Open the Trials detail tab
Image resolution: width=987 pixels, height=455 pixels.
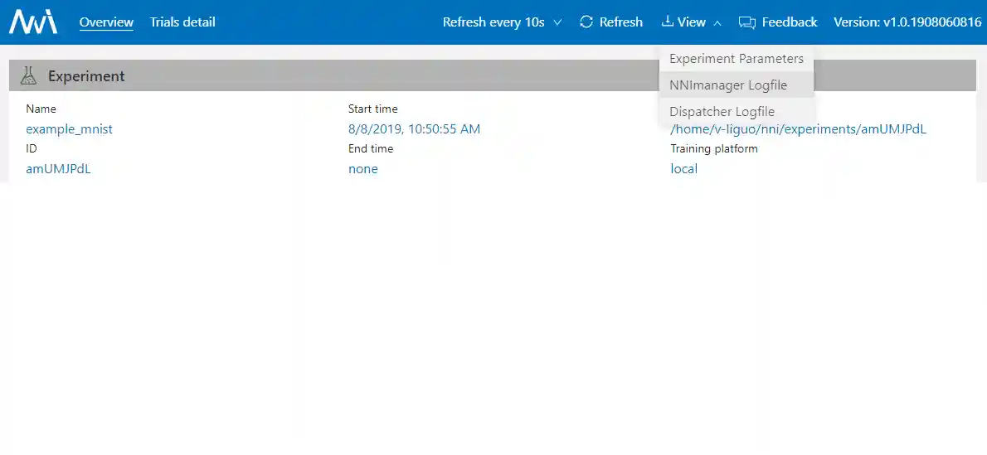(182, 22)
